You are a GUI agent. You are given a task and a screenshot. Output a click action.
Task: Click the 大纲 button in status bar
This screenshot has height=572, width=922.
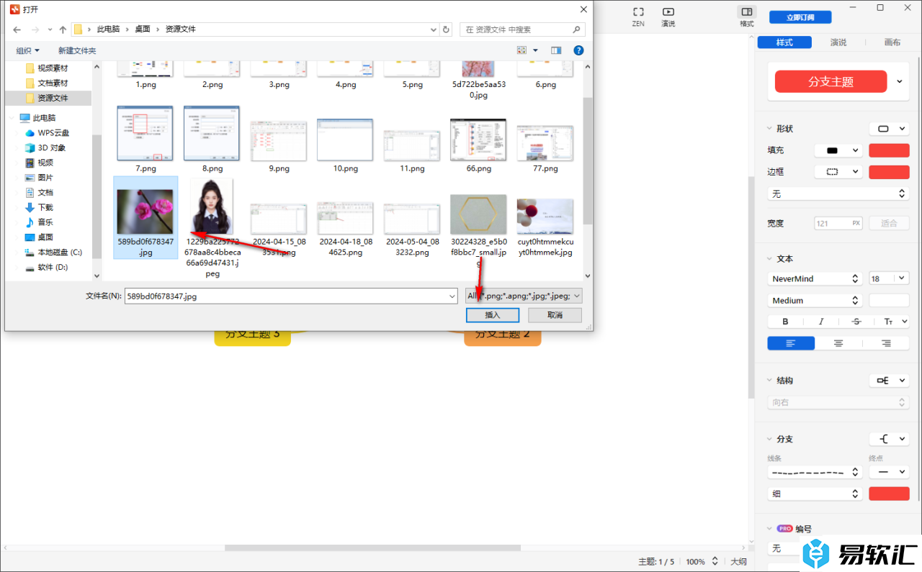point(739,562)
